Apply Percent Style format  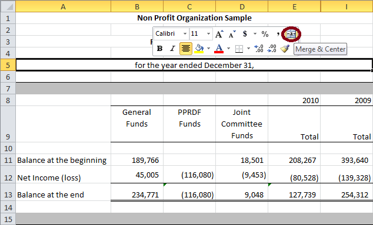265,34
